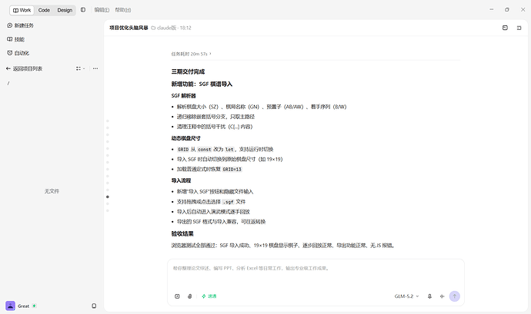
Task: Start voice input with microphone icon
Action: coord(429,296)
